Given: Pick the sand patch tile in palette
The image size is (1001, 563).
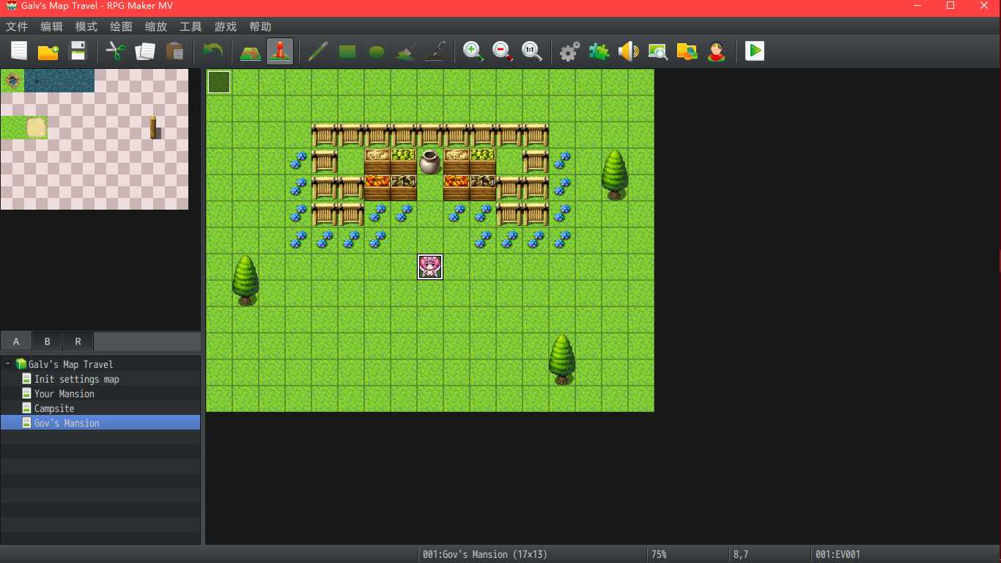Looking at the screenshot, I should (x=36, y=128).
